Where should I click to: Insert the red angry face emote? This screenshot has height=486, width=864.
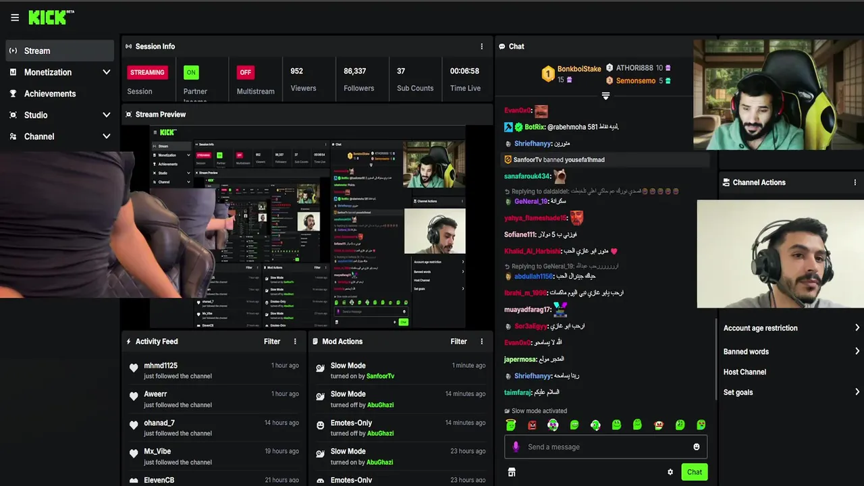click(532, 425)
